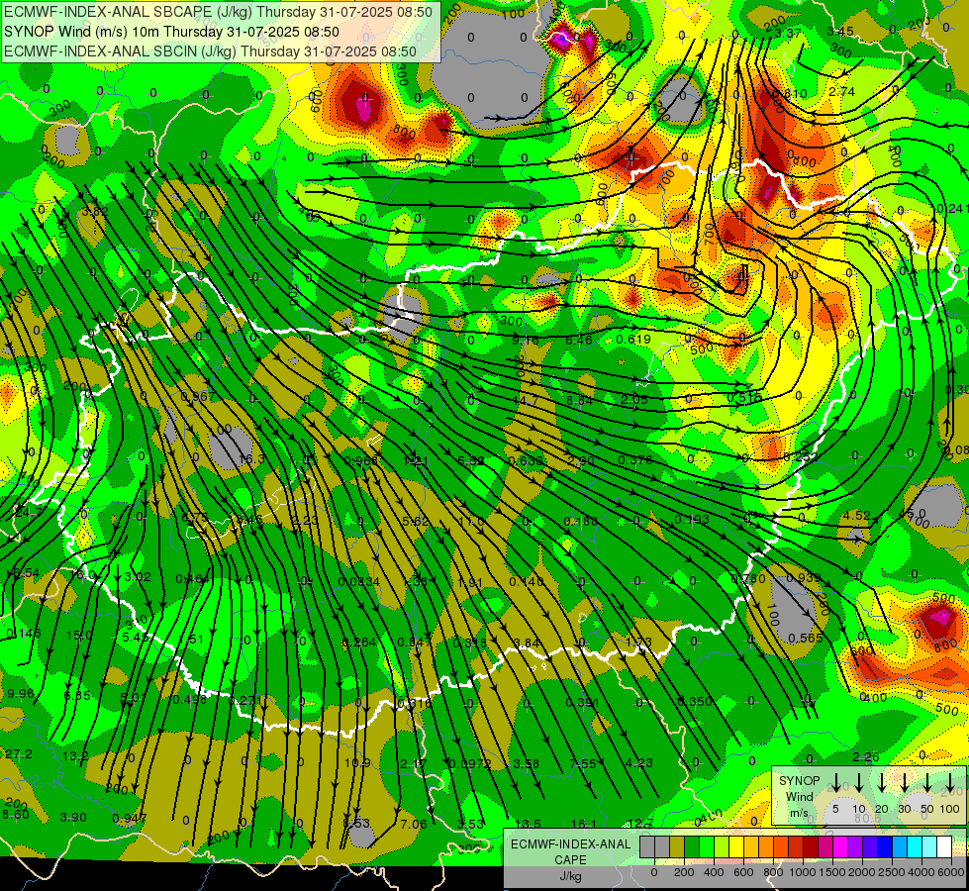Click the 4.23 value on the map
Viewport: 969px width, 891px height.
(x=639, y=763)
